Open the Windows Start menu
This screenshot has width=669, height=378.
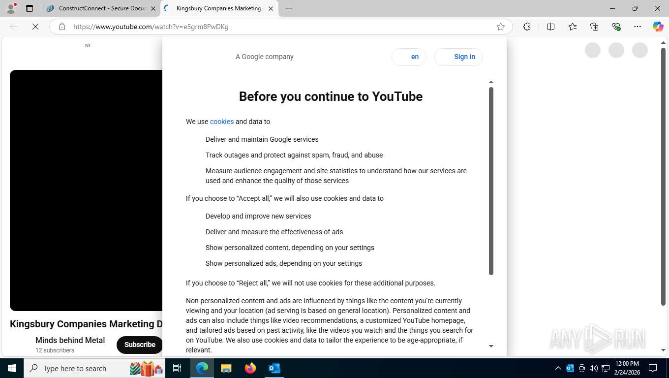click(12, 368)
